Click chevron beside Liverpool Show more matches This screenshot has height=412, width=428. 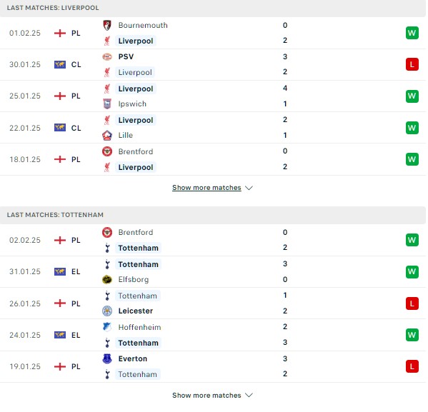click(x=249, y=188)
